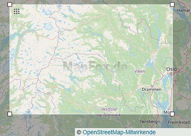Click the copyright symbol in attribution
The width and height of the screenshot is (191, 136).
point(79,132)
